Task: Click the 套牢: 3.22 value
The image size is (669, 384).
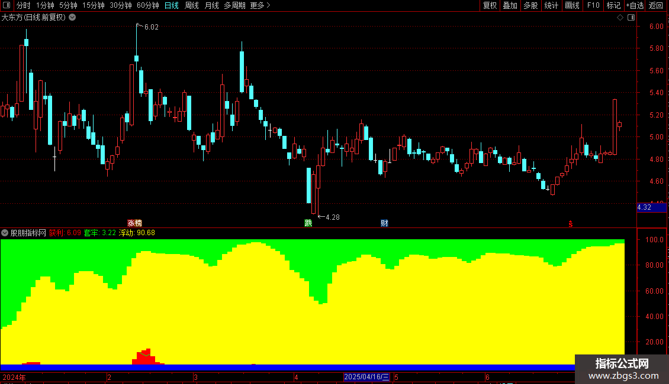Action: pos(100,233)
